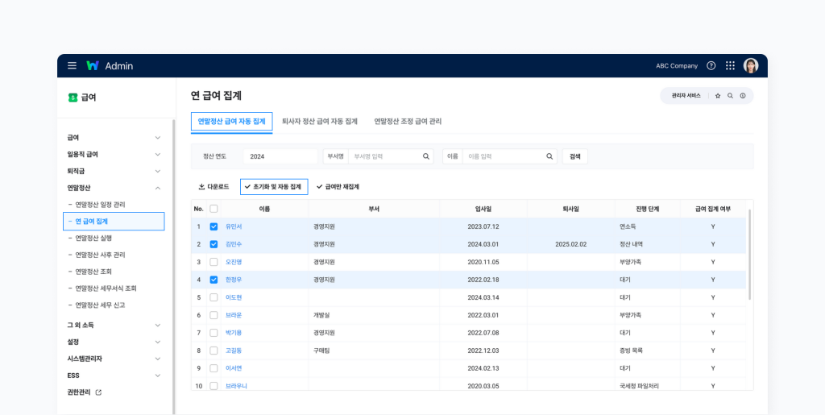Click 급여만 재집계 button

pos(338,187)
